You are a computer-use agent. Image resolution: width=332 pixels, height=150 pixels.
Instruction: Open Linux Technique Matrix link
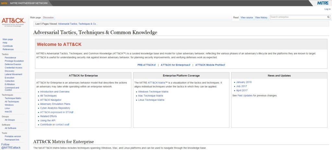pyautogui.click(x=151, y=100)
